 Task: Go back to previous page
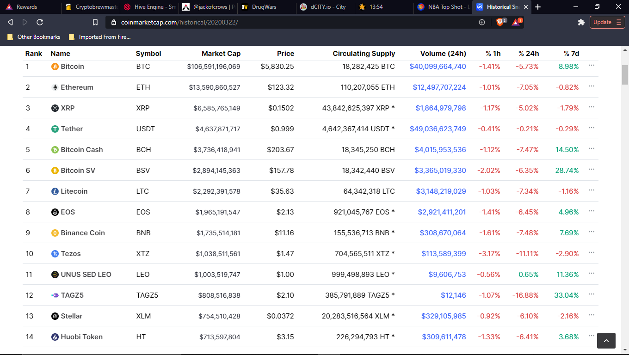(11, 22)
